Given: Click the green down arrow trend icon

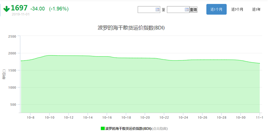Looking at the screenshot, I should 6,9.
